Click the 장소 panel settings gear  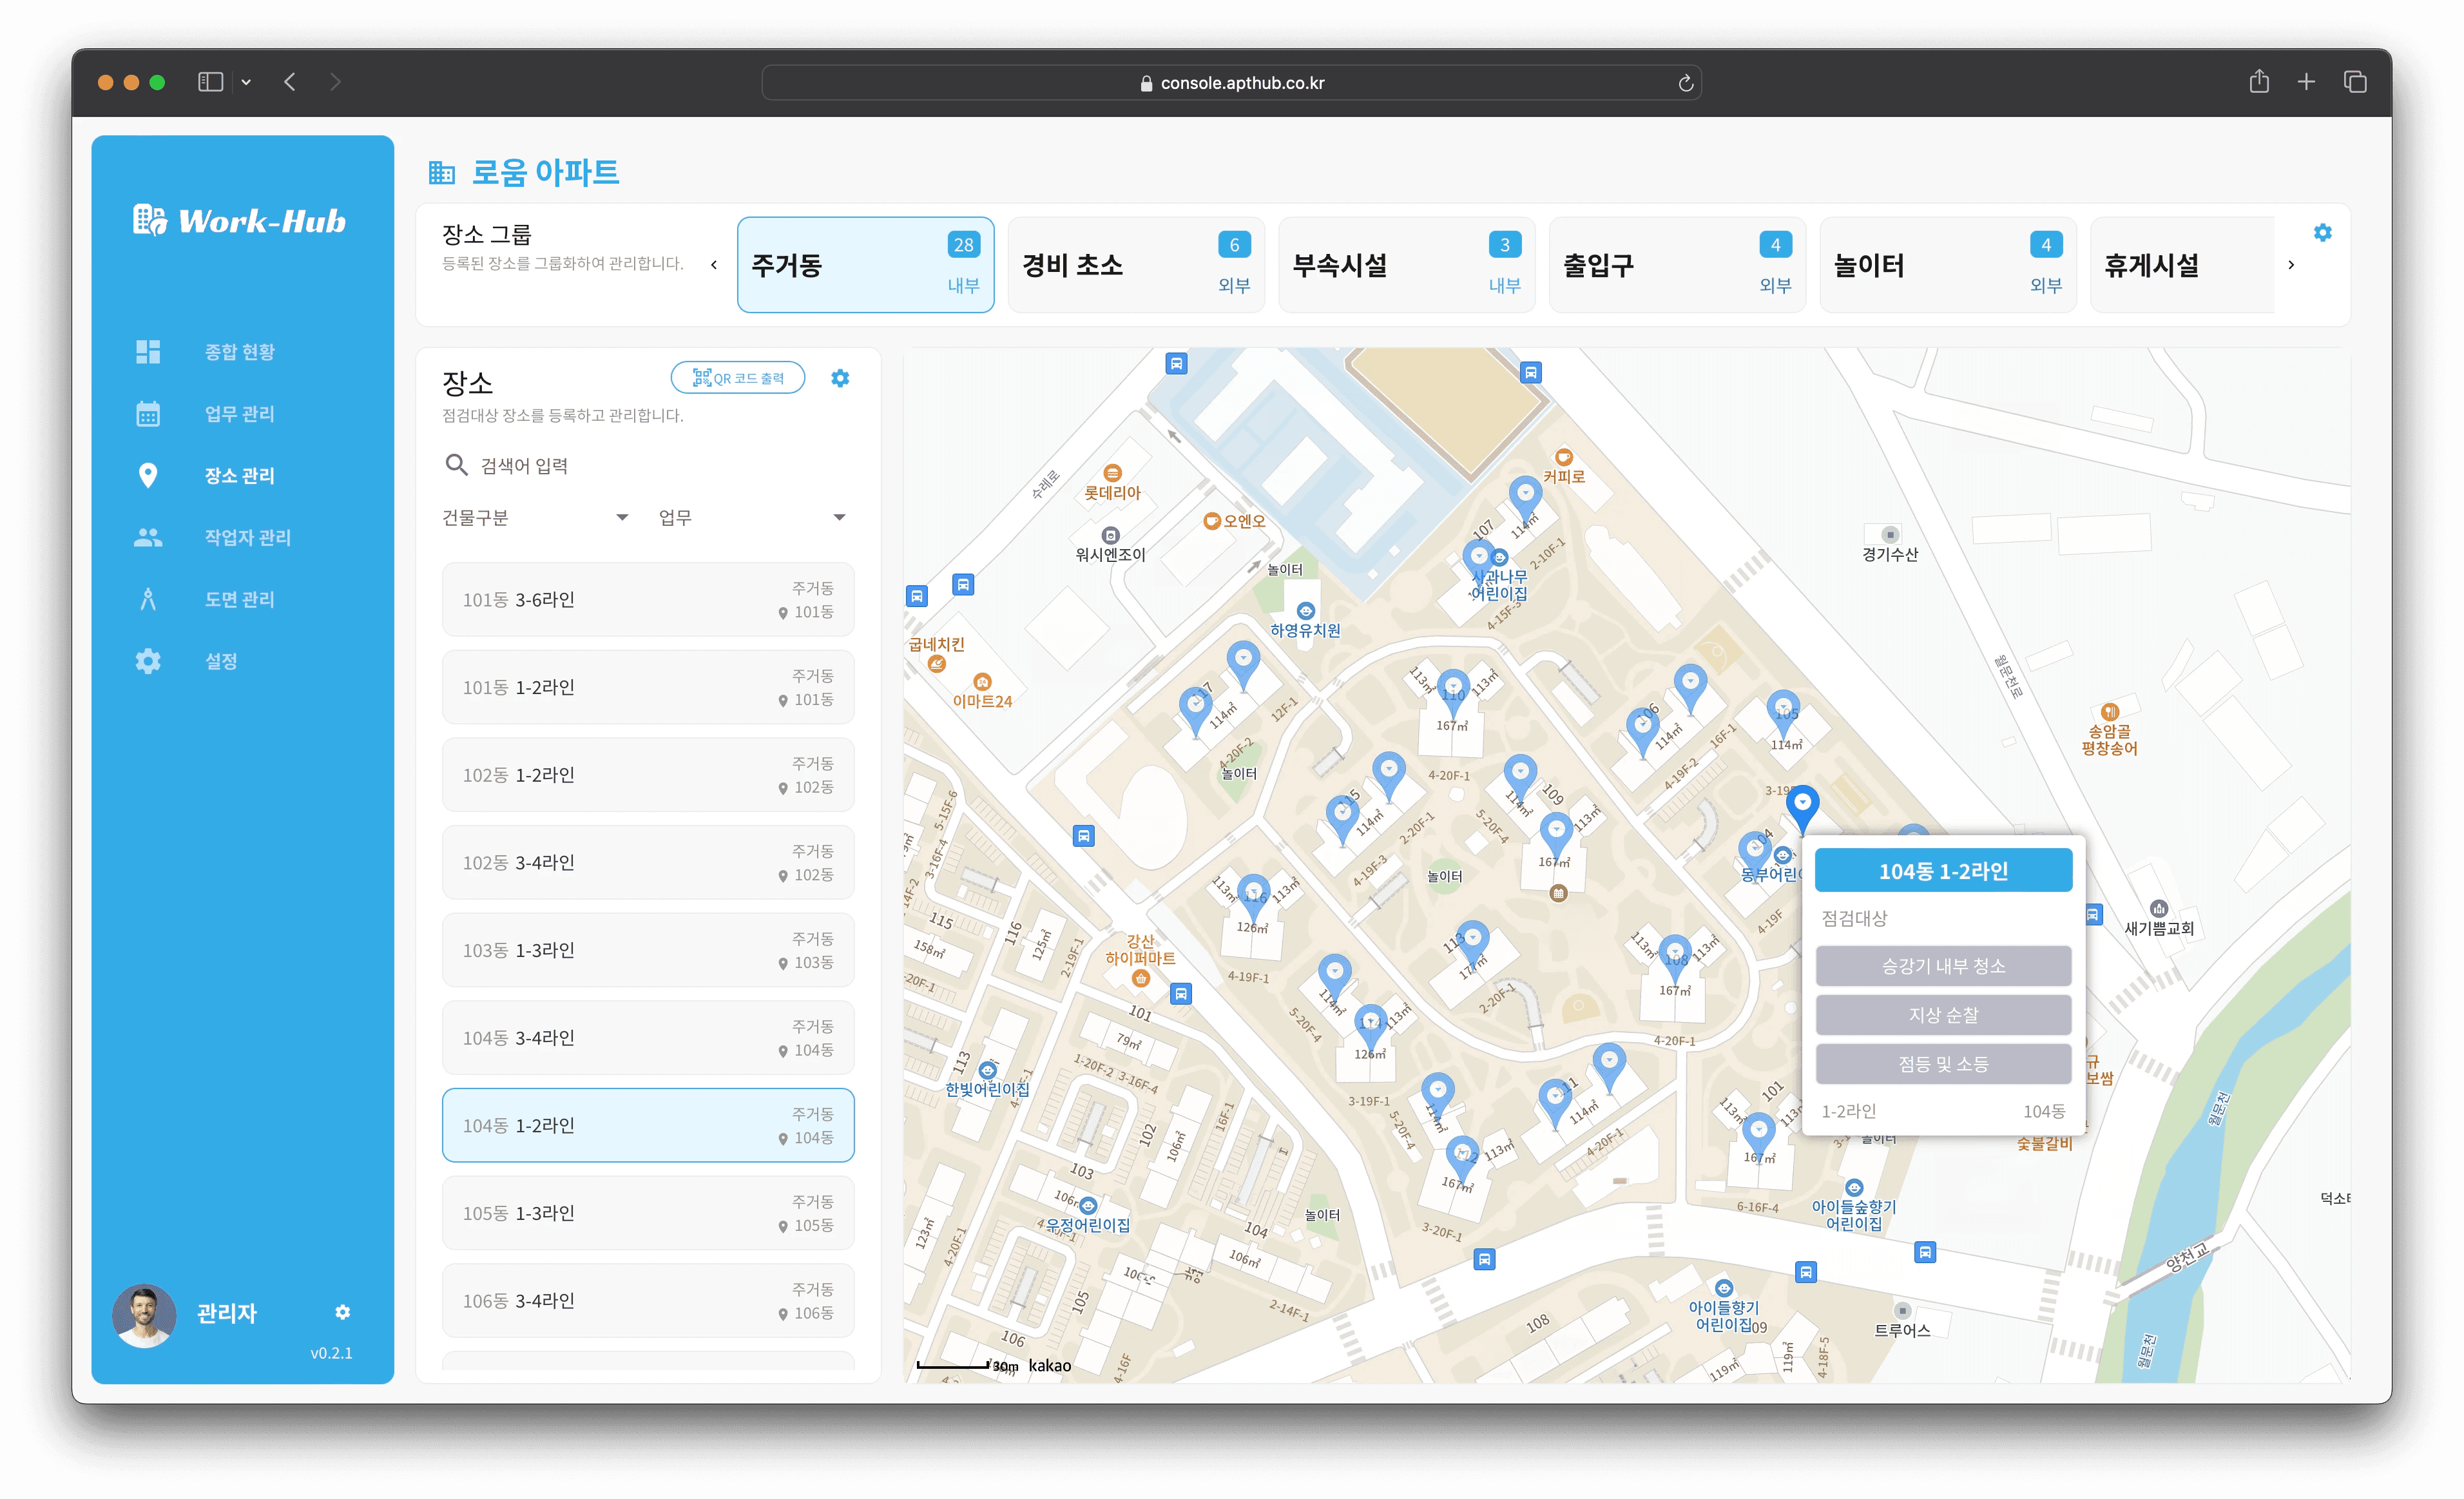click(x=840, y=378)
